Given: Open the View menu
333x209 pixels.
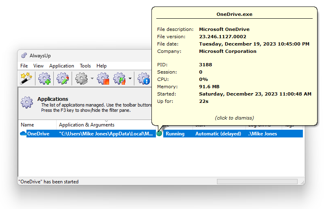Looking at the screenshot, I should coord(38,66).
